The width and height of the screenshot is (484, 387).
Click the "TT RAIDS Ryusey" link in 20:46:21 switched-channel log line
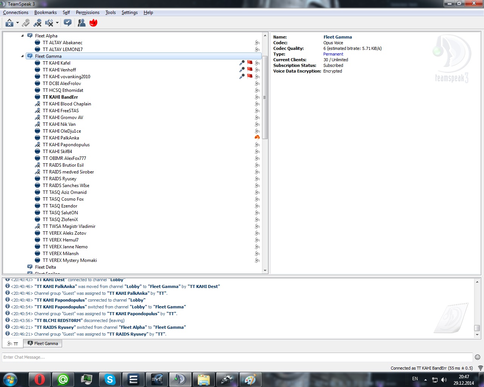tap(55, 327)
